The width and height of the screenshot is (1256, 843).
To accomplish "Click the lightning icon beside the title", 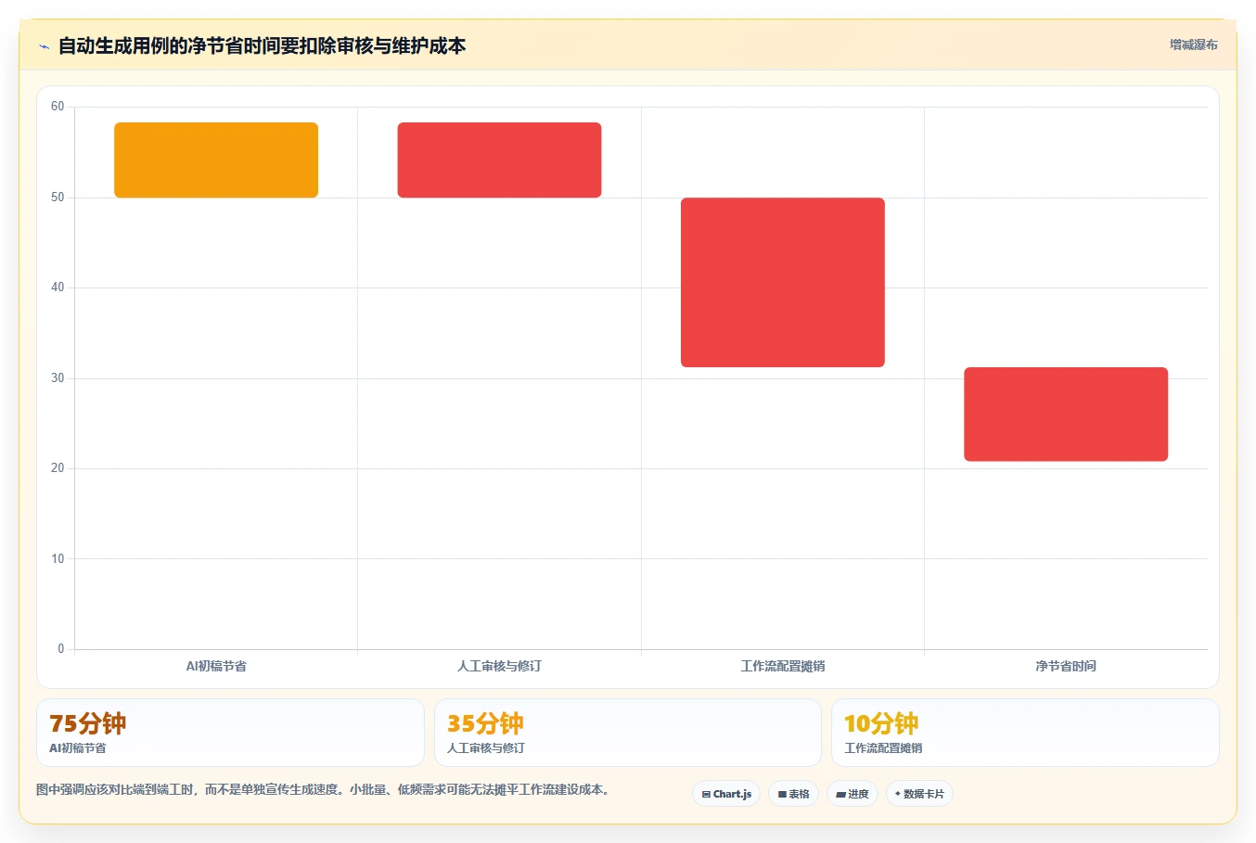I will (x=44, y=46).
